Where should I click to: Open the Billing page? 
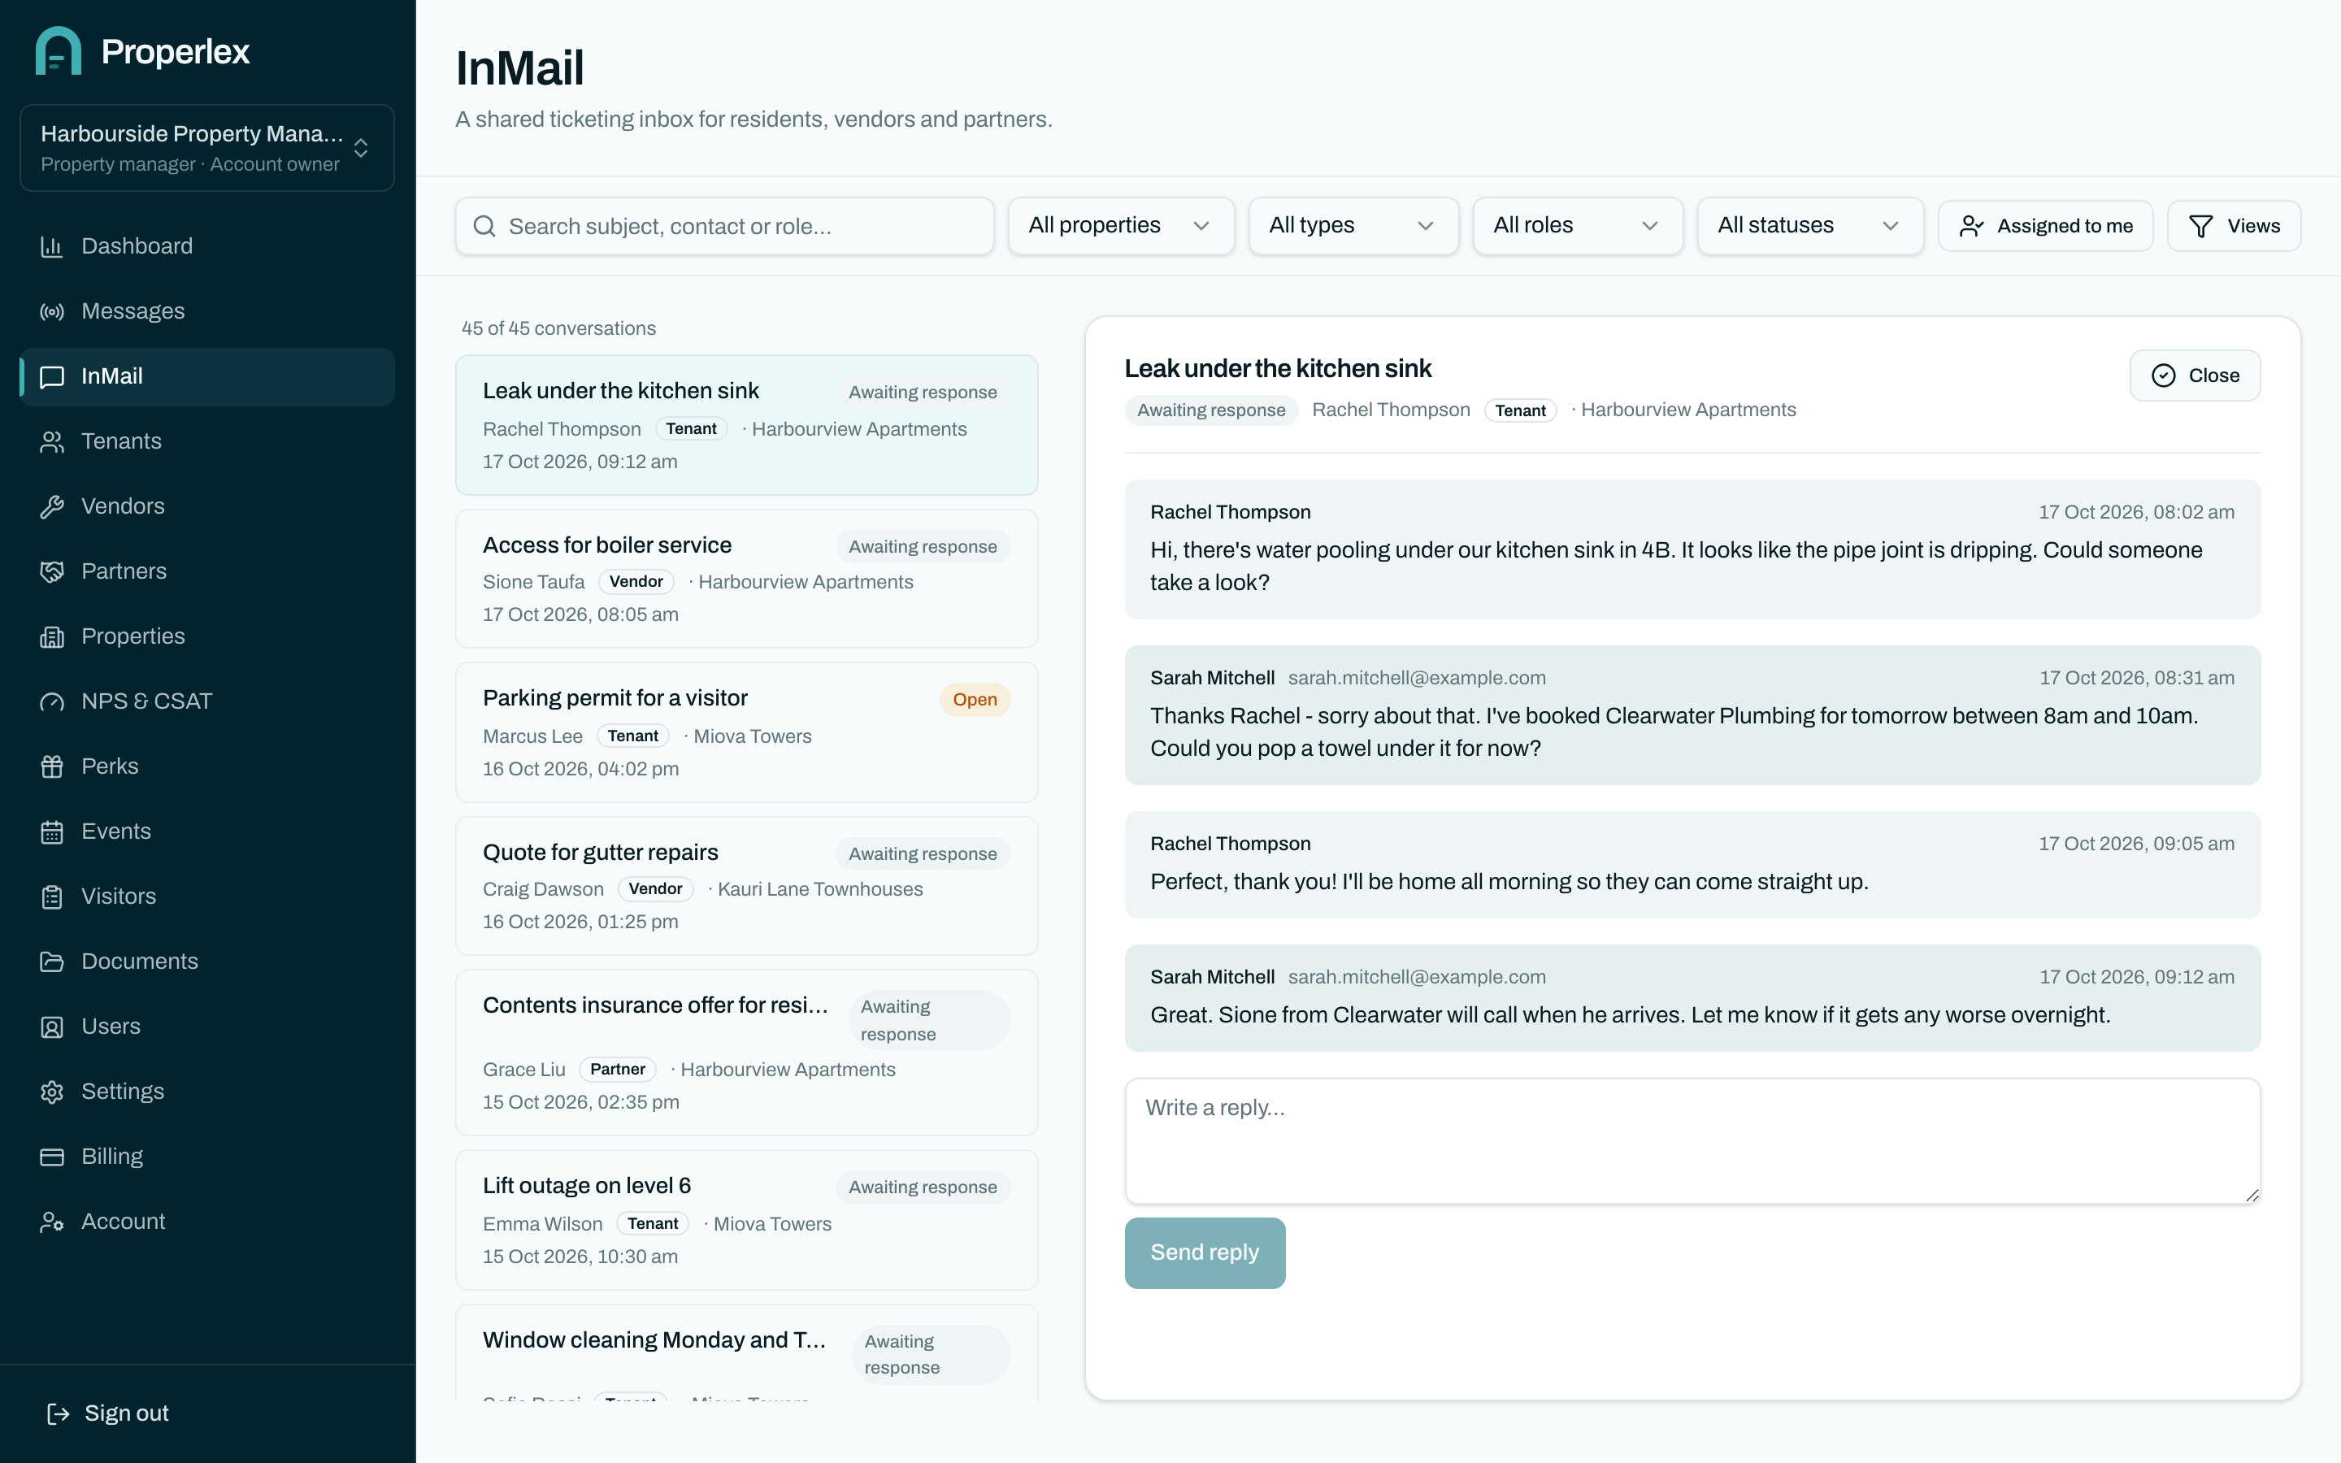pos(207,1157)
